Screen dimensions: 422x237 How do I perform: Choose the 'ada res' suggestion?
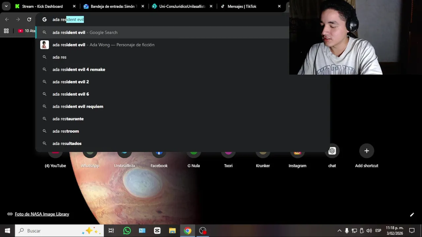click(183, 57)
